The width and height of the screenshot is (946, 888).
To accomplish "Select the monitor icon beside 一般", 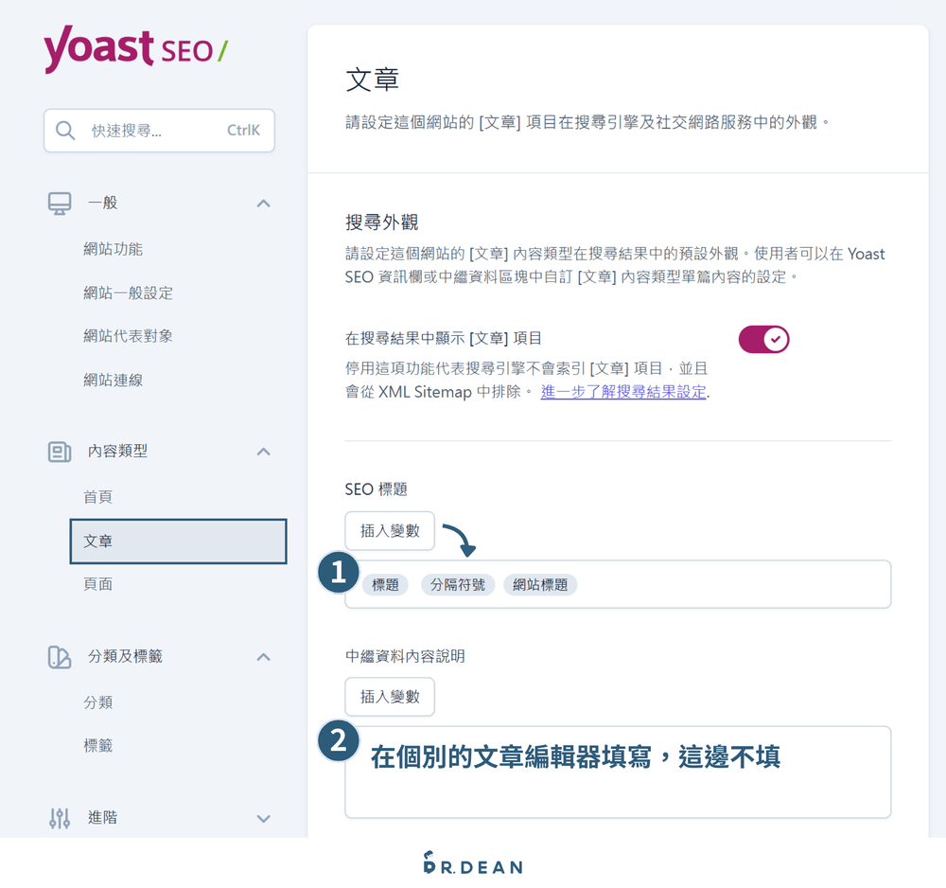I will [59, 202].
